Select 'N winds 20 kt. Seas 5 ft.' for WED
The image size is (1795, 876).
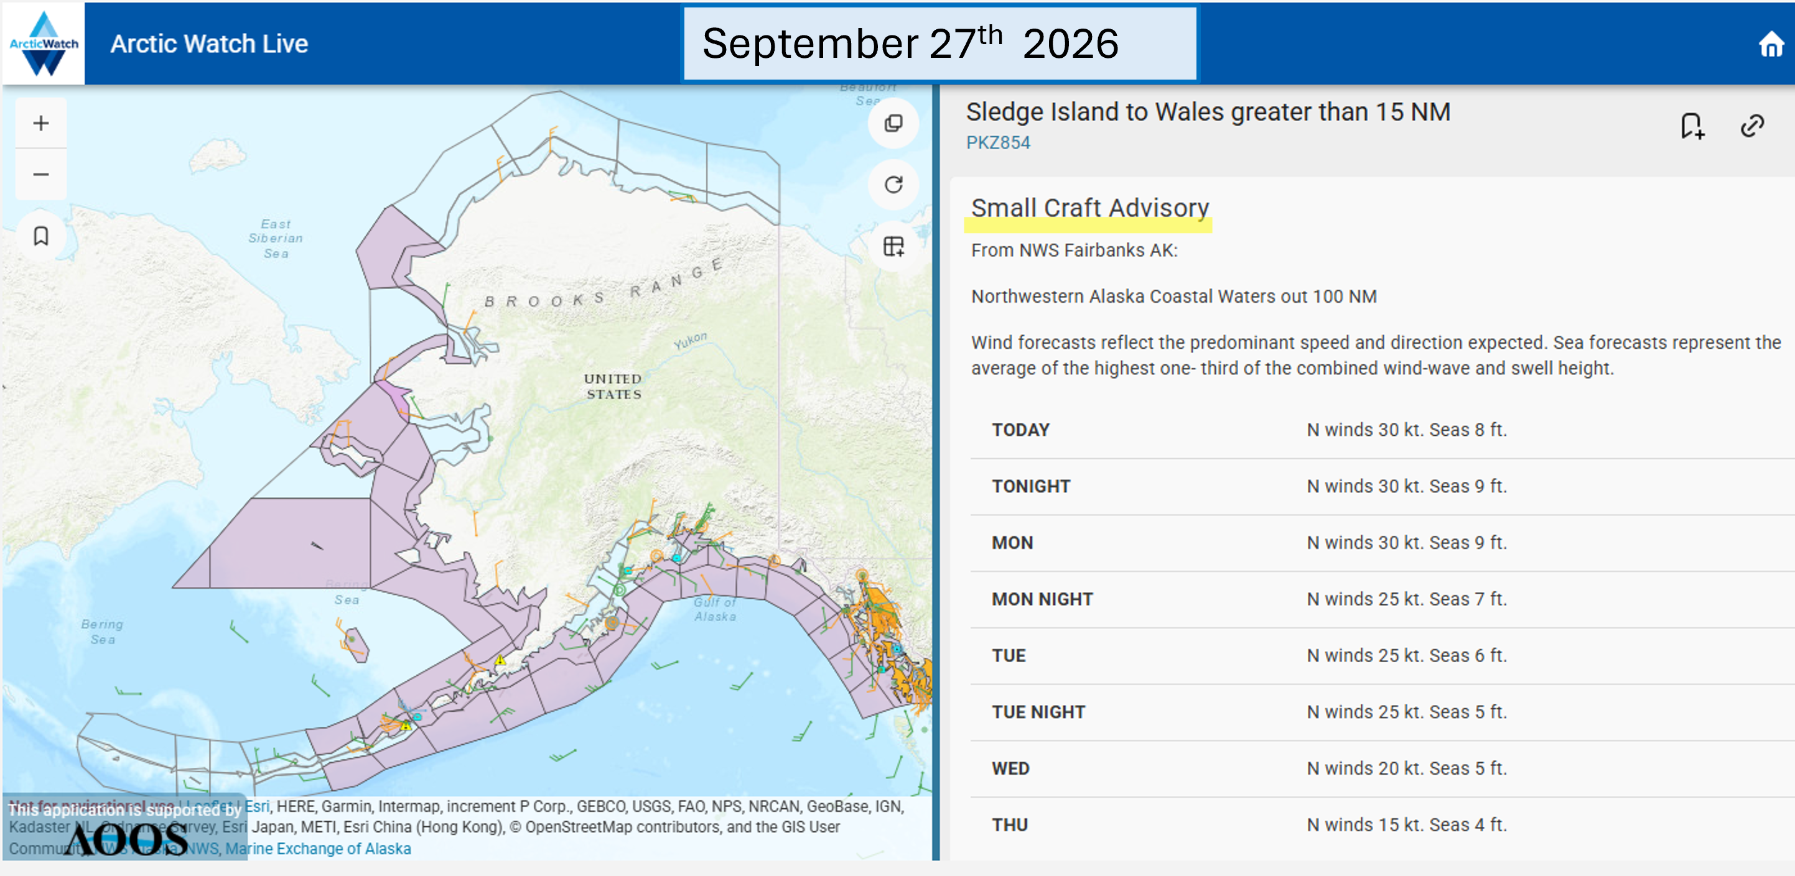(1406, 768)
